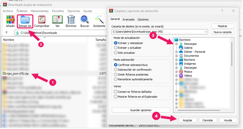
Task: Click the Extraer en toolbar icon
Action: tap(25, 19)
